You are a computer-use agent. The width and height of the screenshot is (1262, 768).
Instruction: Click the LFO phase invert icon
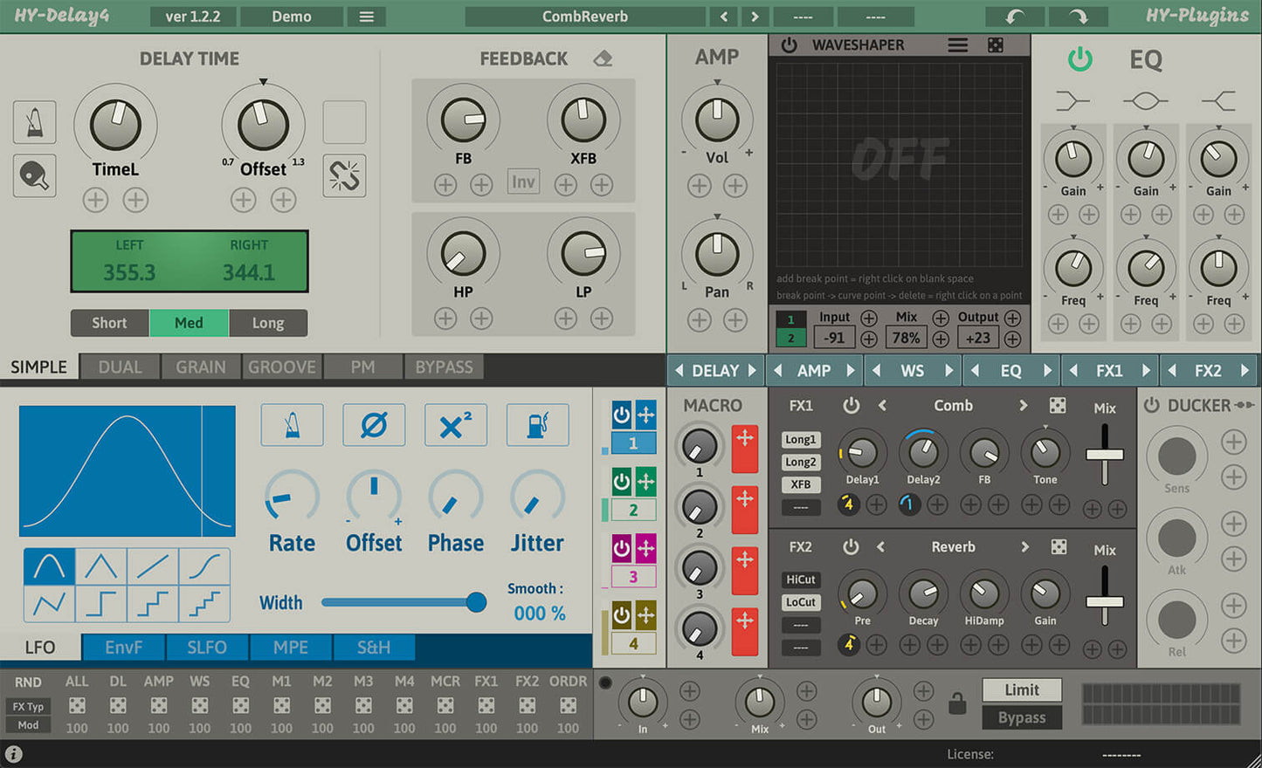[374, 425]
